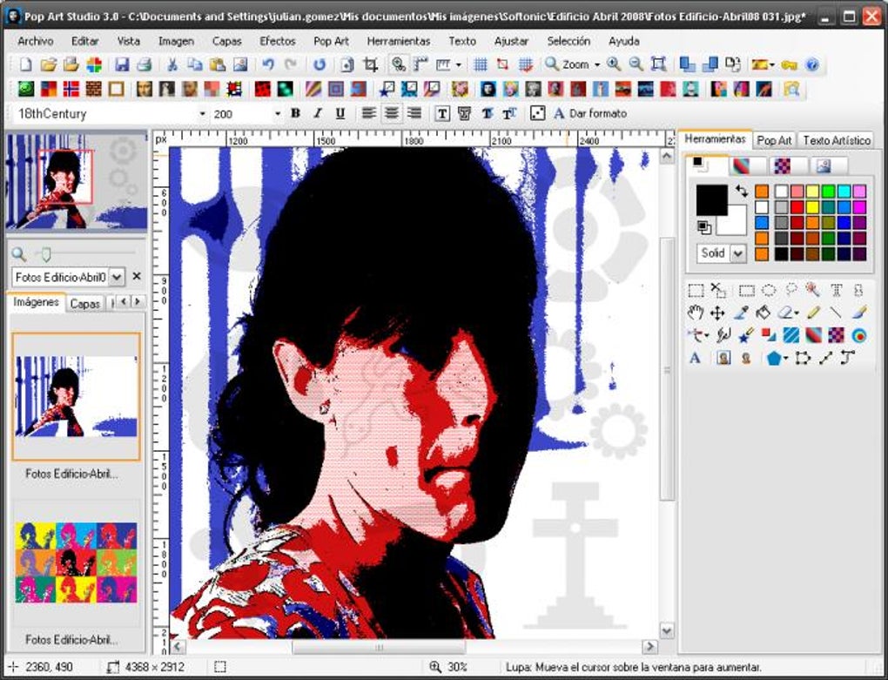Click the vertical scrollbar down arrow
The width and height of the screenshot is (888, 680).
pyautogui.click(x=667, y=630)
